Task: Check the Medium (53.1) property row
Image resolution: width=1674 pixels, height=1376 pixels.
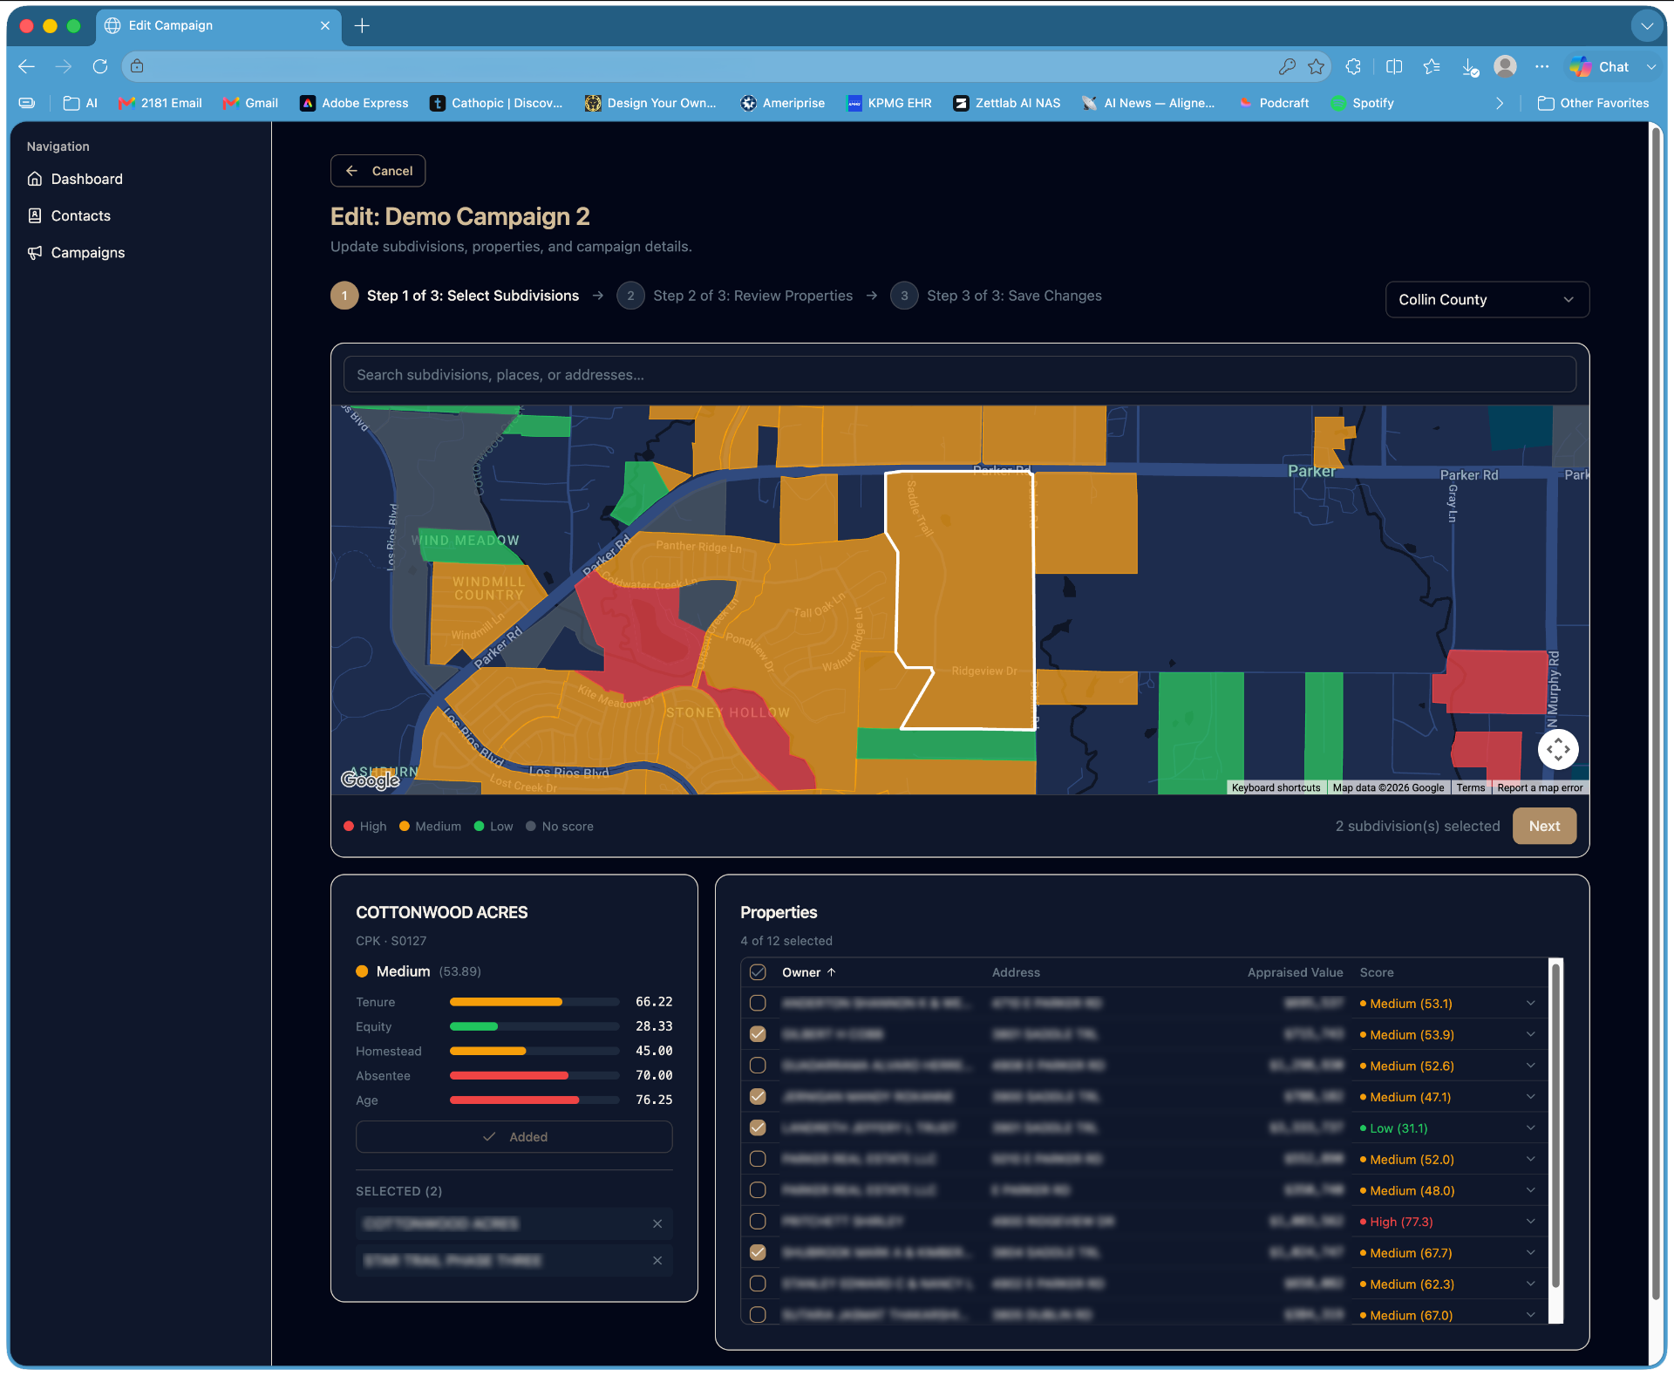Action: click(x=758, y=1003)
